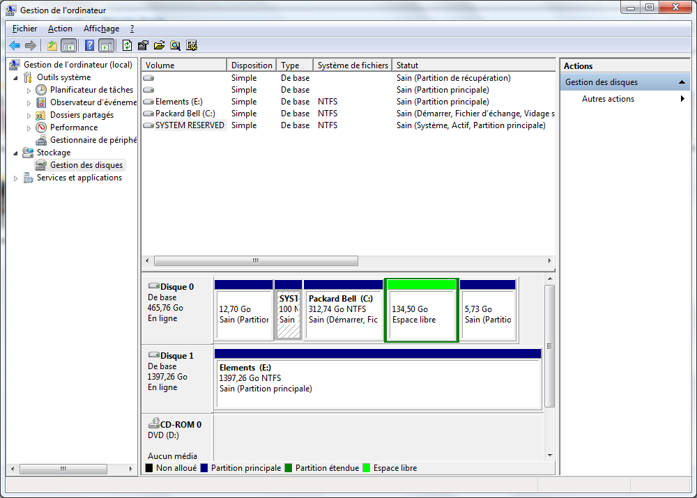
Task: Sort by Système de fichiers column header
Action: click(353, 65)
